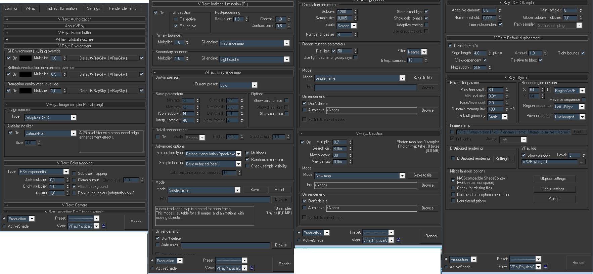Enable Sub-pixel mapping checkbox

(x=74, y=173)
